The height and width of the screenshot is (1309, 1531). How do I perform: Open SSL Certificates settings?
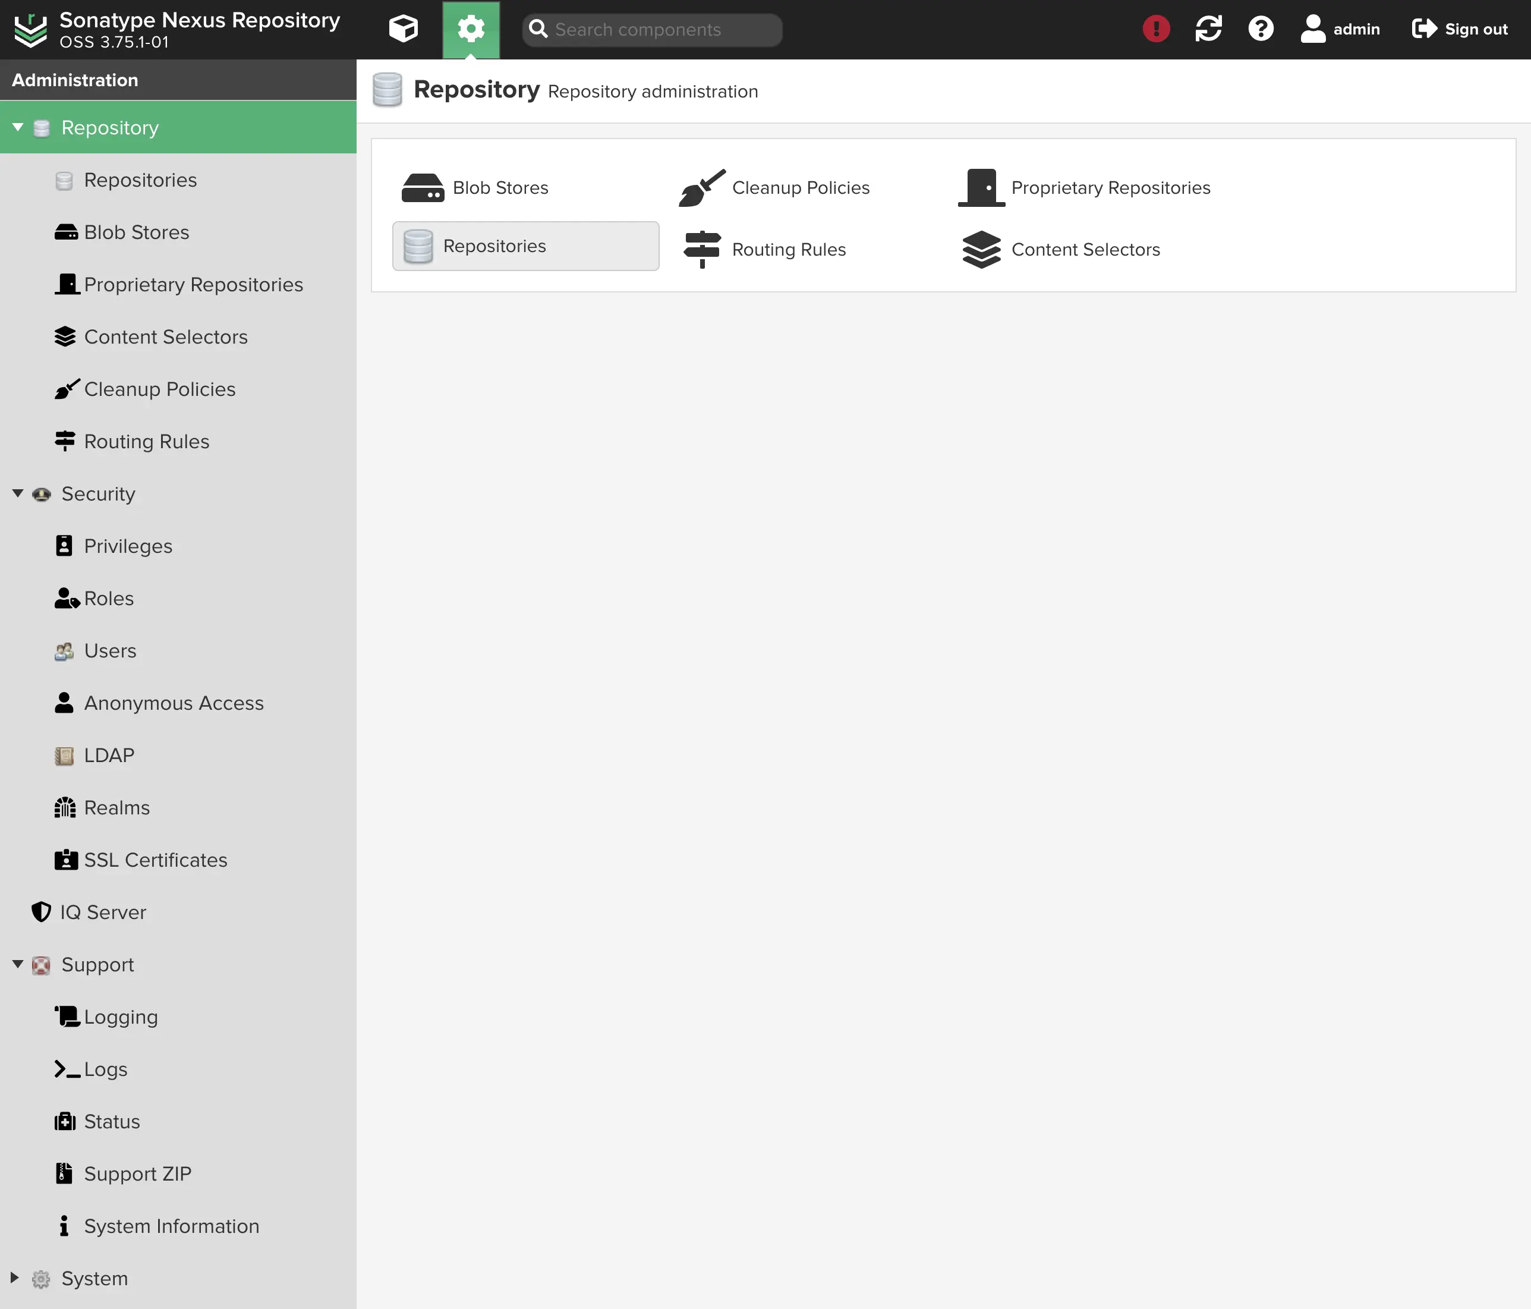click(x=155, y=860)
